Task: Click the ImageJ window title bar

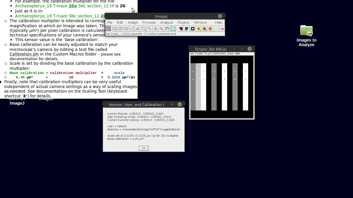Action: coord(165,16)
